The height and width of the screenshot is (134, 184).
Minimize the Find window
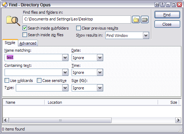point(168,5)
